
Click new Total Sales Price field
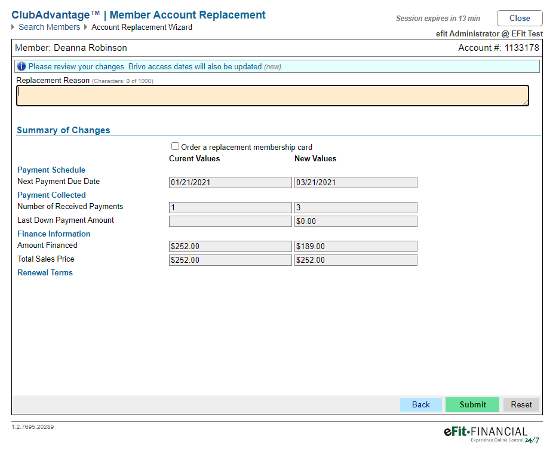[x=356, y=260]
